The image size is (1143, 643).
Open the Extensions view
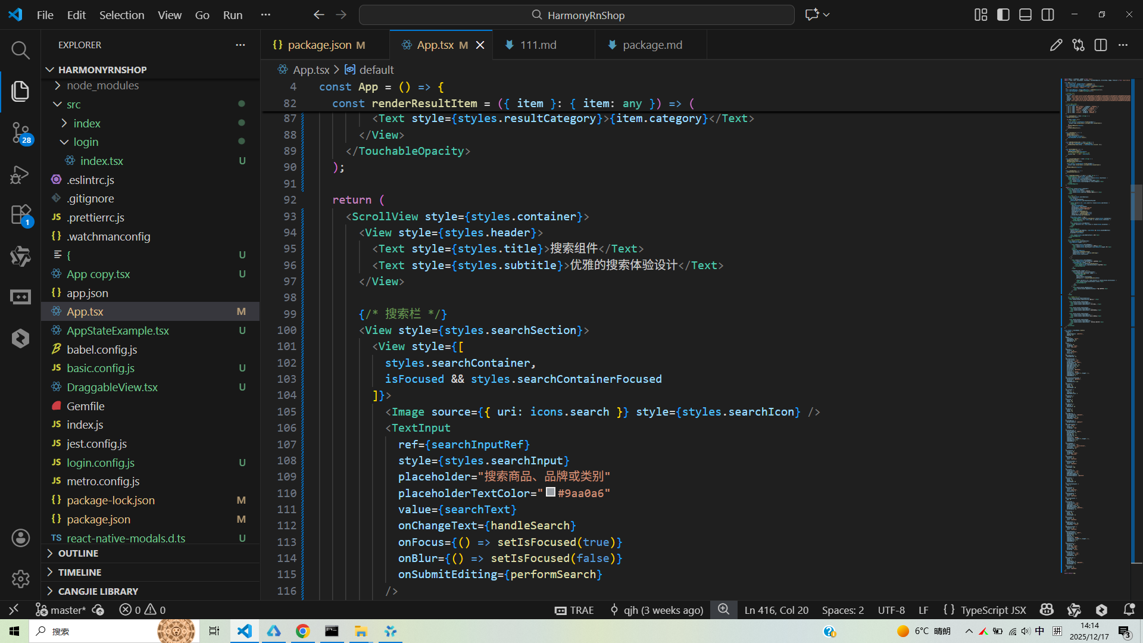point(20,215)
